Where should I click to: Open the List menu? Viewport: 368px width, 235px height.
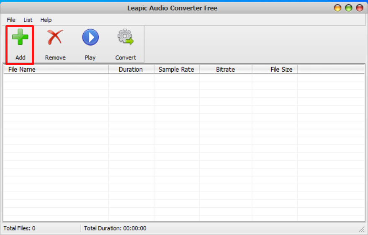[x=28, y=20]
